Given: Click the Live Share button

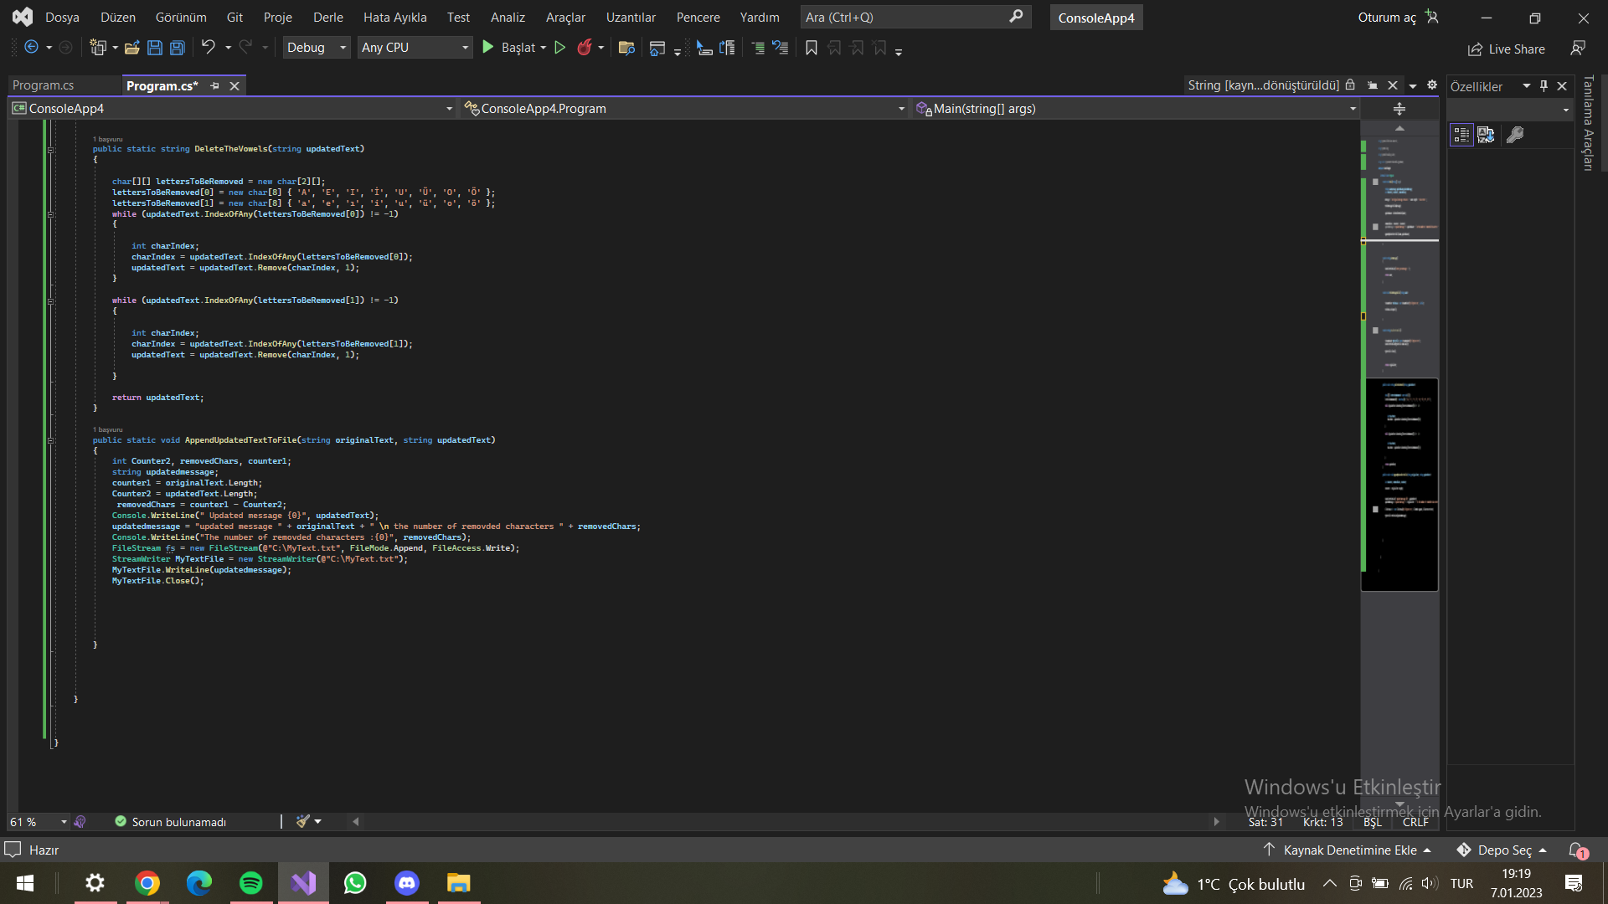Looking at the screenshot, I should click(1507, 49).
